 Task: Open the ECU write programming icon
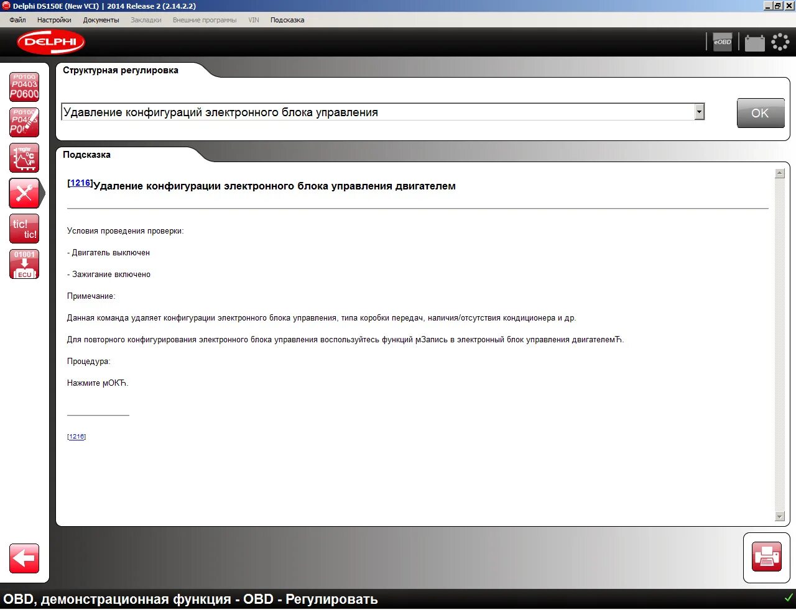click(x=24, y=264)
